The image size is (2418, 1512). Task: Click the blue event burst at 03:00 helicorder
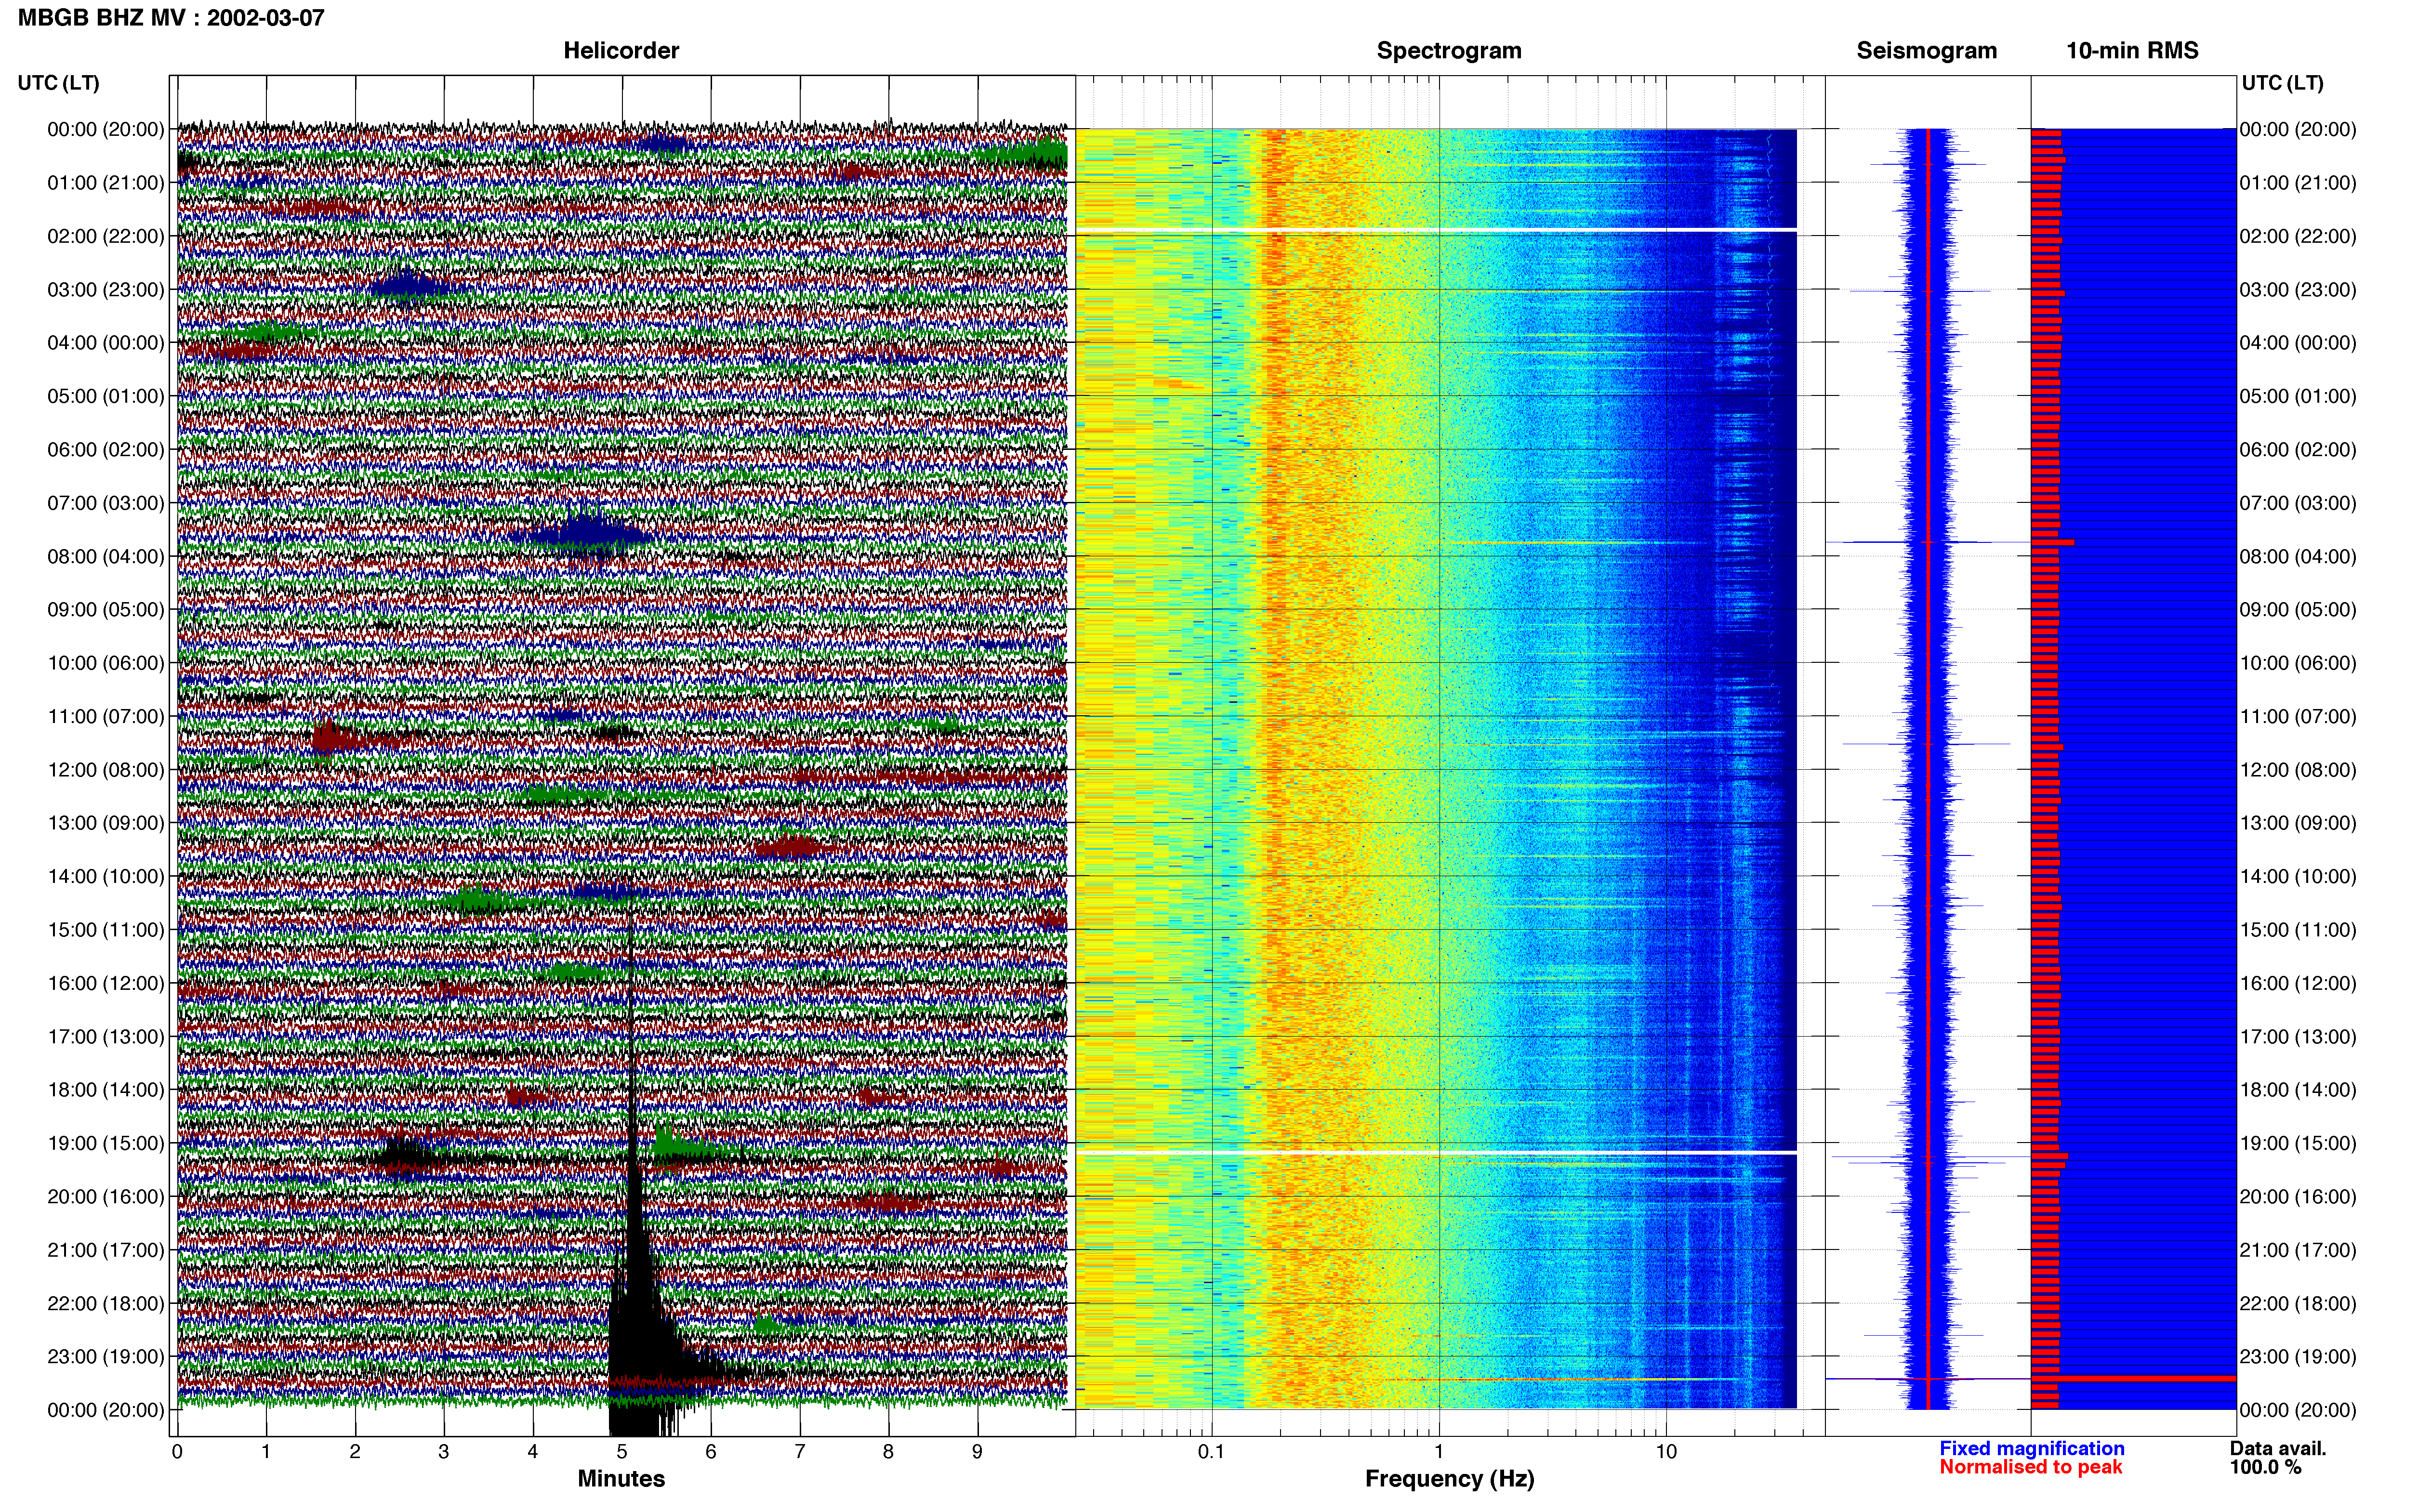408,287
